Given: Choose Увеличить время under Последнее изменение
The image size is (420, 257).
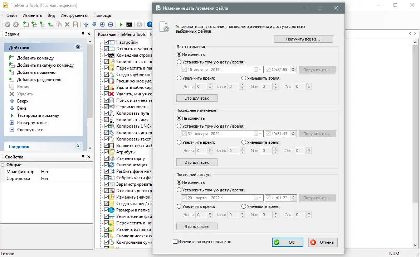Looking at the screenshot, I should tap(179, 142).
